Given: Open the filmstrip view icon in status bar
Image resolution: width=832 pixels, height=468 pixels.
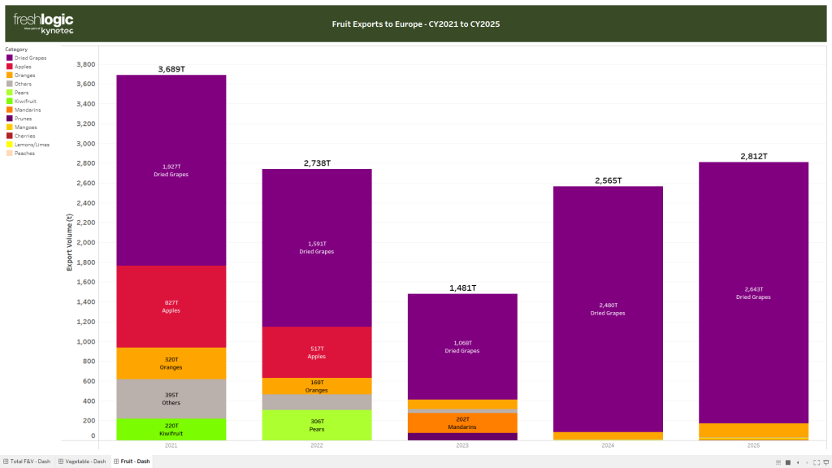Looking at the screenshot, I should tap(778, 462).
